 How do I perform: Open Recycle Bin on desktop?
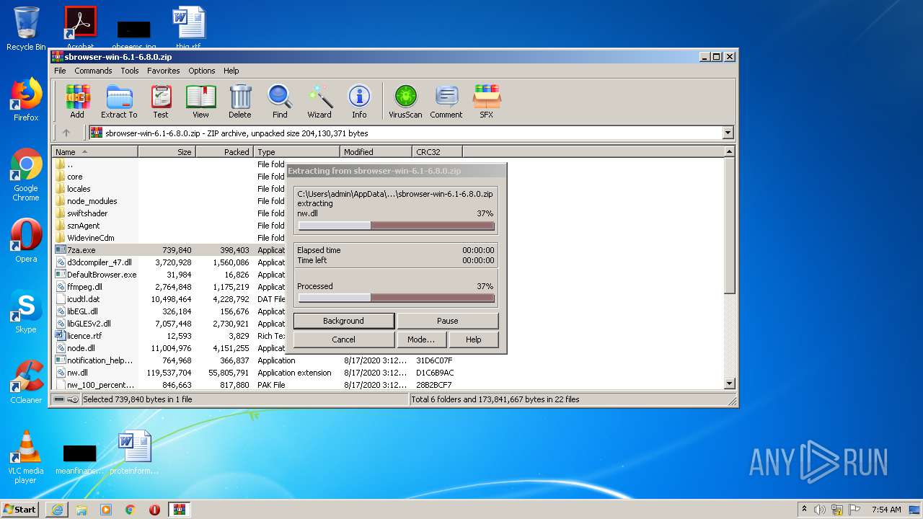26,29
